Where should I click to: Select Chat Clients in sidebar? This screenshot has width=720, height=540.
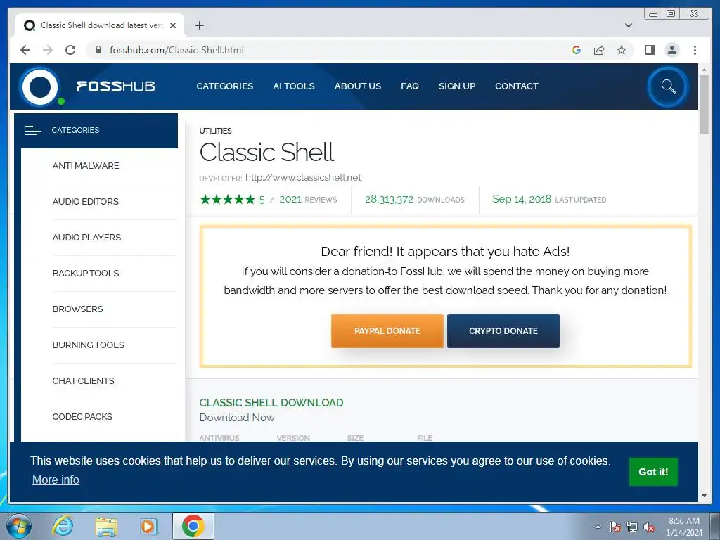tap(83, 380)
